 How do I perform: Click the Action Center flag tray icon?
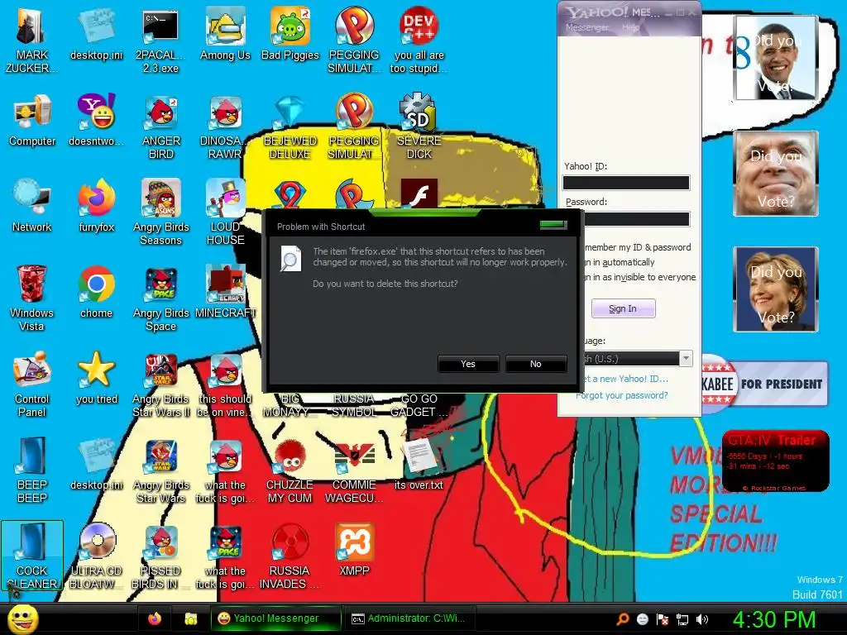(663, 619)
